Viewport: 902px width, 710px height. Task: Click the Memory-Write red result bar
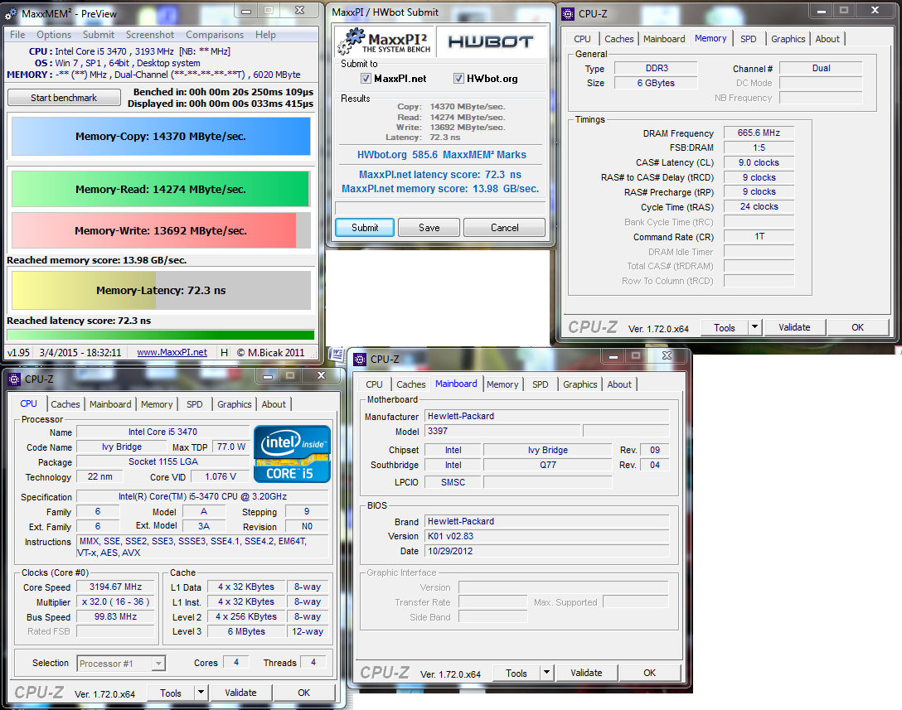coord(161,230)
